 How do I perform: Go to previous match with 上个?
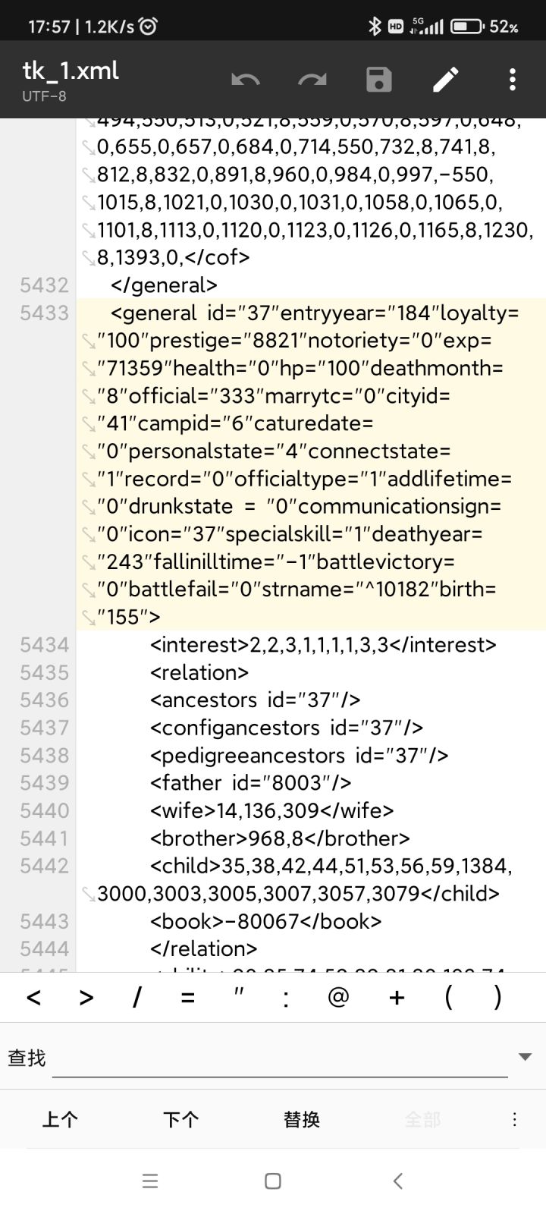point(60,1119)
